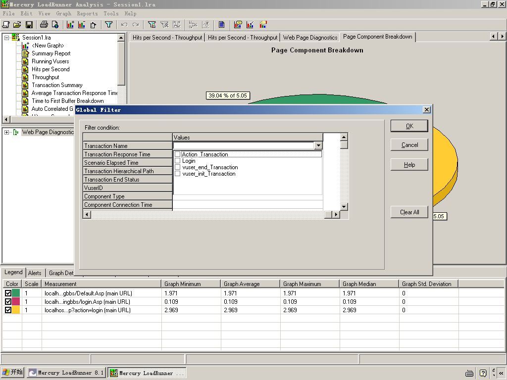
Task: Expand the Web Page Diagnostics tree node
Action: pyautogui.click(x=6, y=132)
